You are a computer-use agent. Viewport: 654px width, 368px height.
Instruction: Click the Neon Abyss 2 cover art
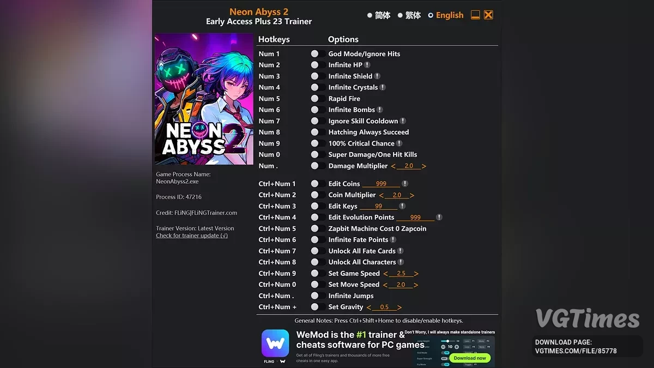pyautogui.click(x=204, y=99)
